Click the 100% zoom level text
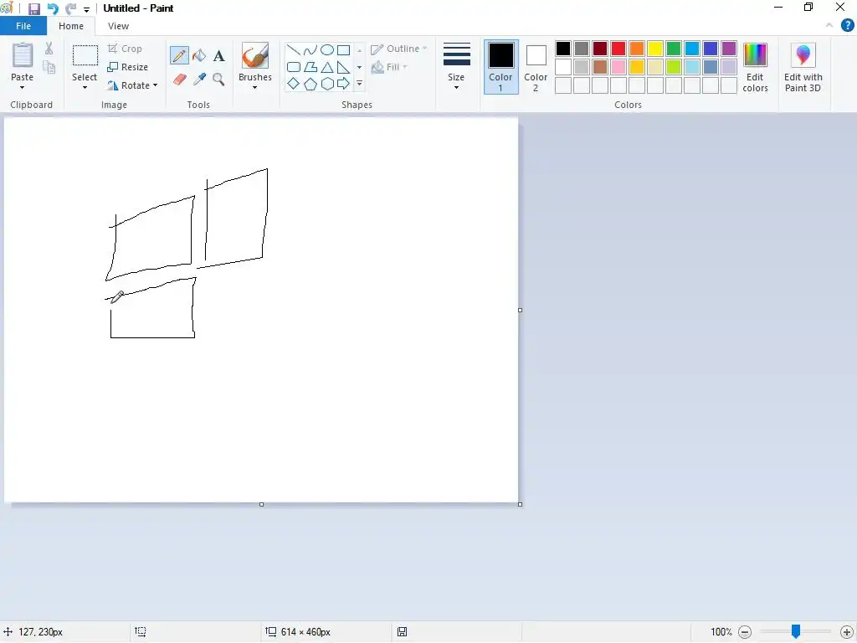 click(x=721, y=632)
